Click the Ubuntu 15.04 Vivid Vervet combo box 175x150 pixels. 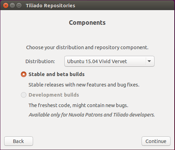click(x=109, y=61)
